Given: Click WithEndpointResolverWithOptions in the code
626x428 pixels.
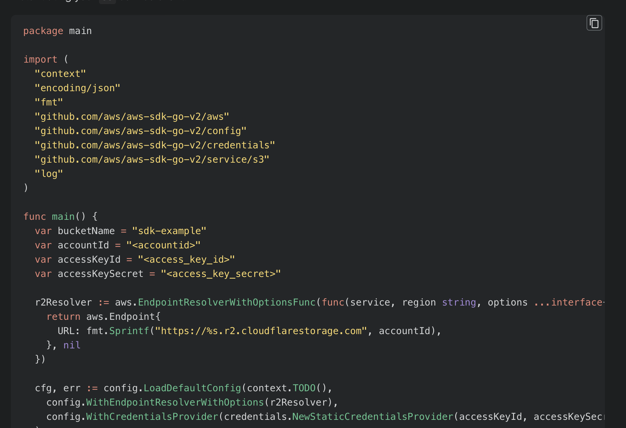Looking at the screenshot, I should click(x=175, y=402).
